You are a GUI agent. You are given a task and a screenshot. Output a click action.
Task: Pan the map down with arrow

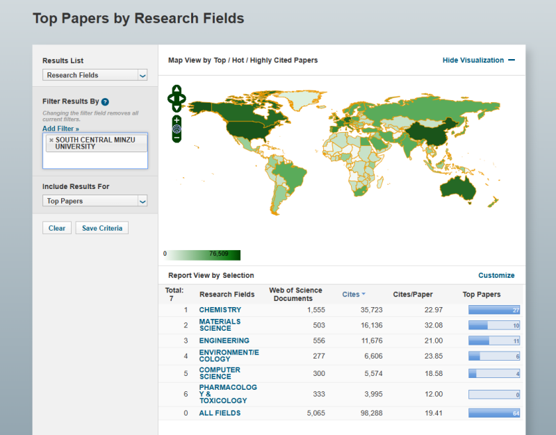[x=177, y=108]
